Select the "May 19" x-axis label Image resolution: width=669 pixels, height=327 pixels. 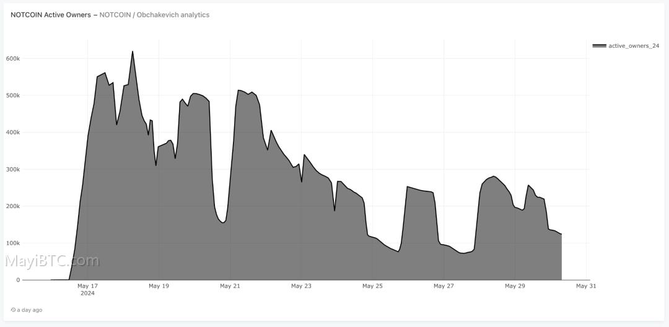(159, 286)
